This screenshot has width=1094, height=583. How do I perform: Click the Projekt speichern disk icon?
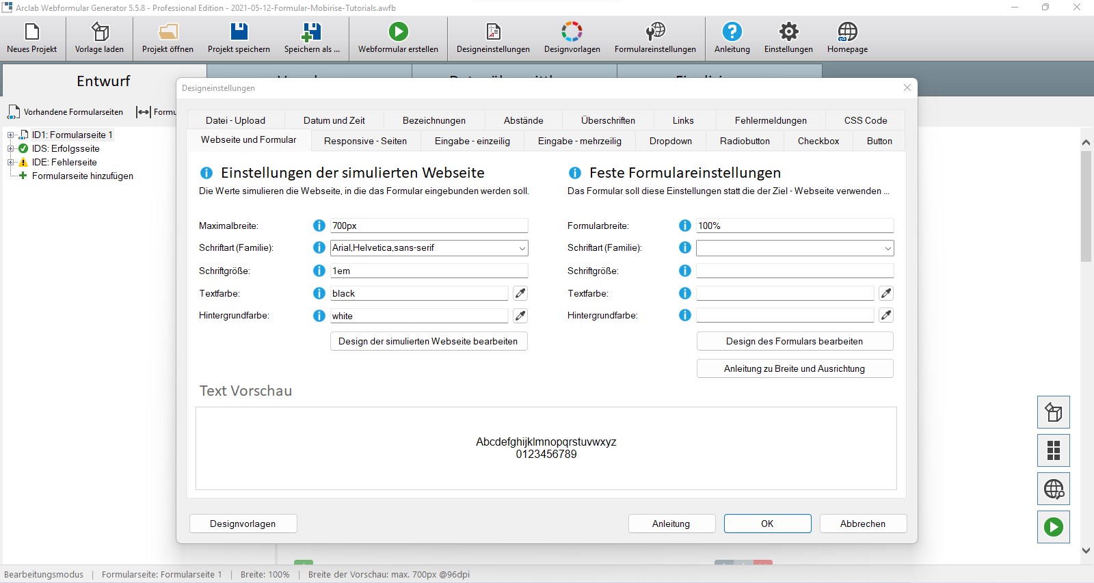tap(239, 31)
